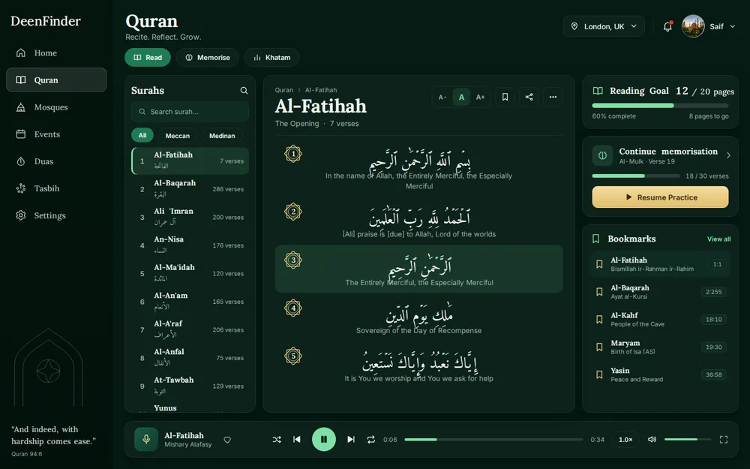Screen dimensions: 750x469
Task: Click the DeenFinder logo text
Action: (x=46, y=21)
